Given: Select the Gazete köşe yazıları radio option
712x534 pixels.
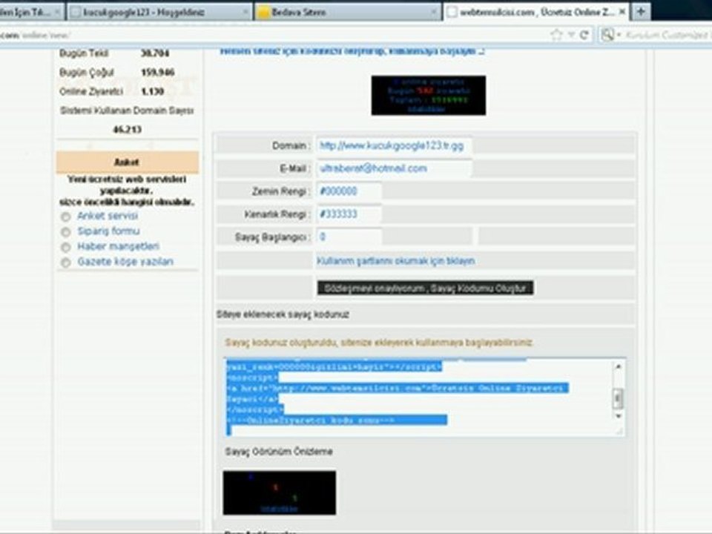Looking at the screenshot, I should [66, 263].
